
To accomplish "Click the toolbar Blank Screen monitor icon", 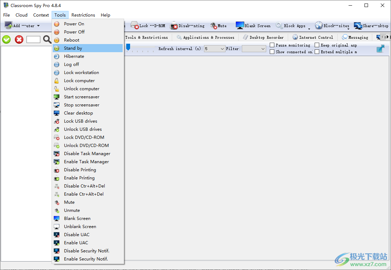I will (x=240, y=25).
